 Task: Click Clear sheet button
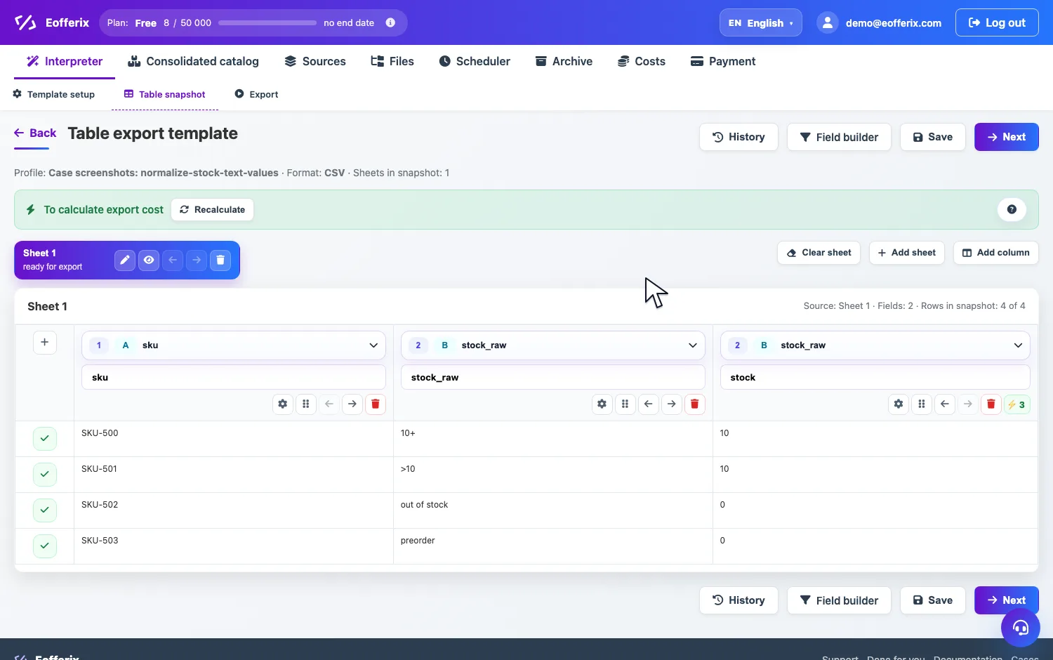tap(819, 253)
